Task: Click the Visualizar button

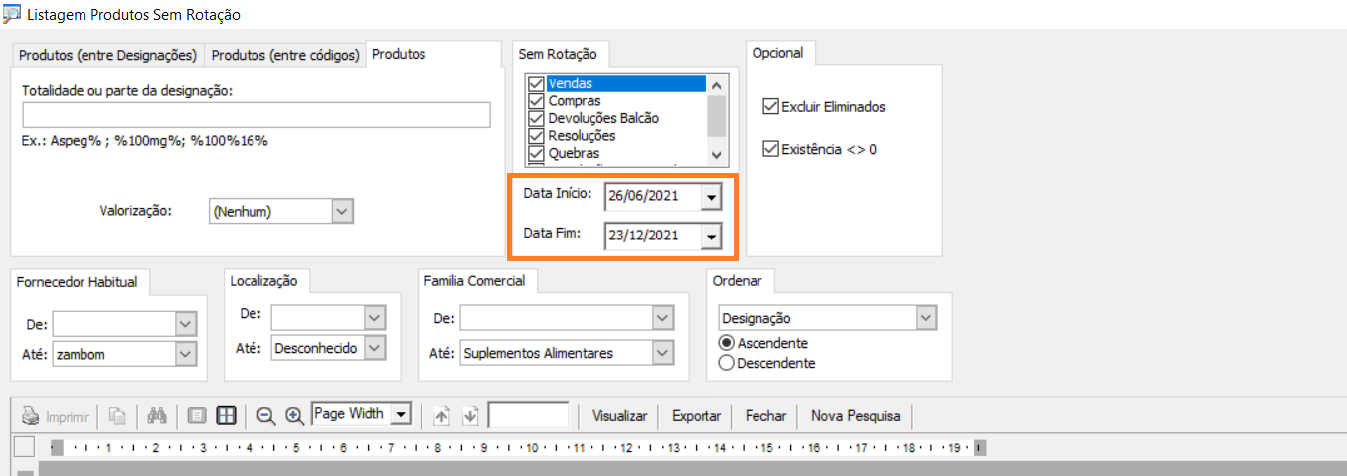Action: [619, 416]
